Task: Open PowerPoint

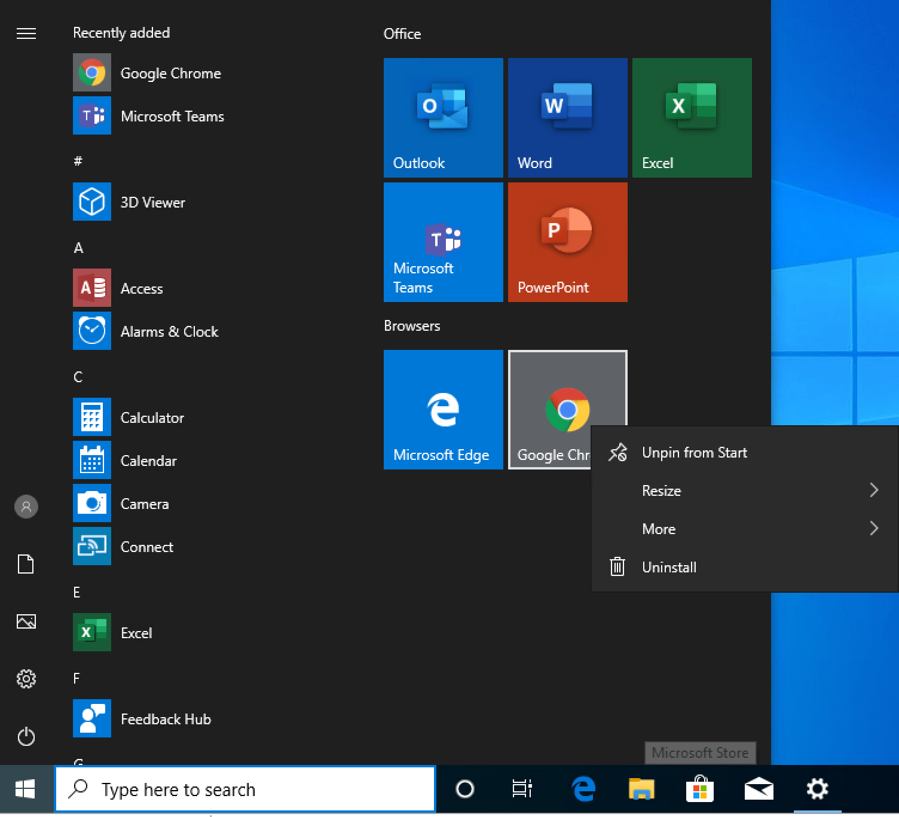Action: point(567,242)
